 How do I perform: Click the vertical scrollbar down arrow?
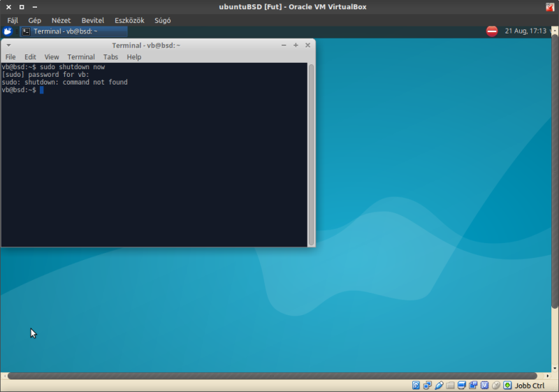tap(554, 368)
